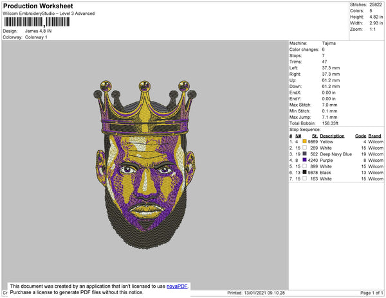The height and width of the screenshot is (298, 386).
Task: Click the Max Stitch value 7.0 mm
Action: (329, 105)
